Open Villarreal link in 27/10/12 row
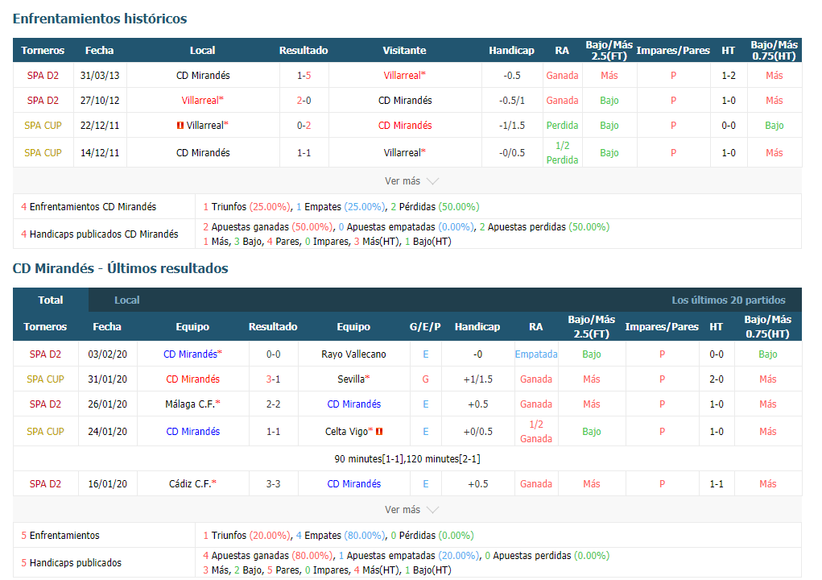This screenshot has height=580, width=822. pos(202,100)
